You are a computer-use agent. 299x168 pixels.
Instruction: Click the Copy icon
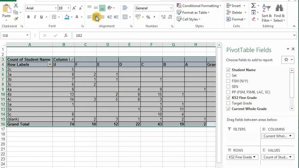[x=16, y=13]
